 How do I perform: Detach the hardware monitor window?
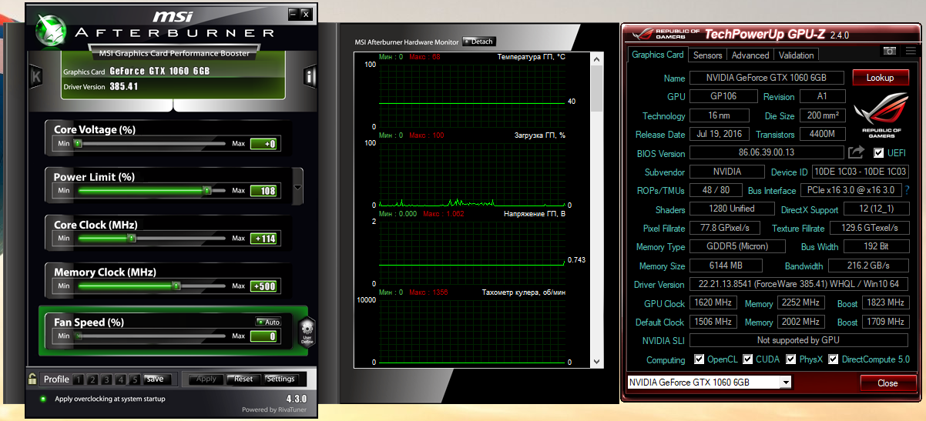pyautogui.click(x=479, y=42)
